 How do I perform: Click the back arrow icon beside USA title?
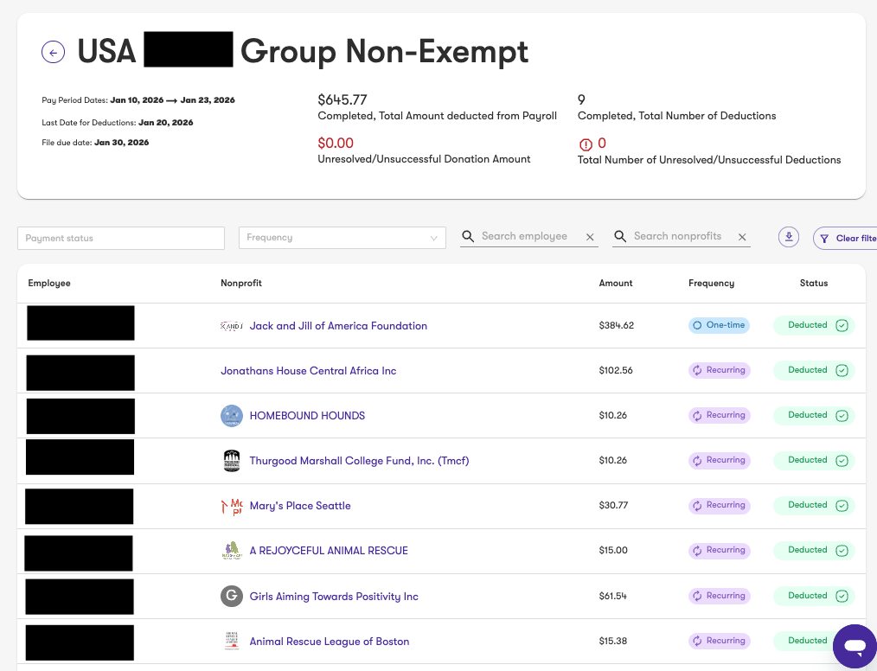[53, 53]
